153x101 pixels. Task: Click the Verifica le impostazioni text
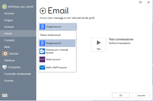[x=120, y=43]
